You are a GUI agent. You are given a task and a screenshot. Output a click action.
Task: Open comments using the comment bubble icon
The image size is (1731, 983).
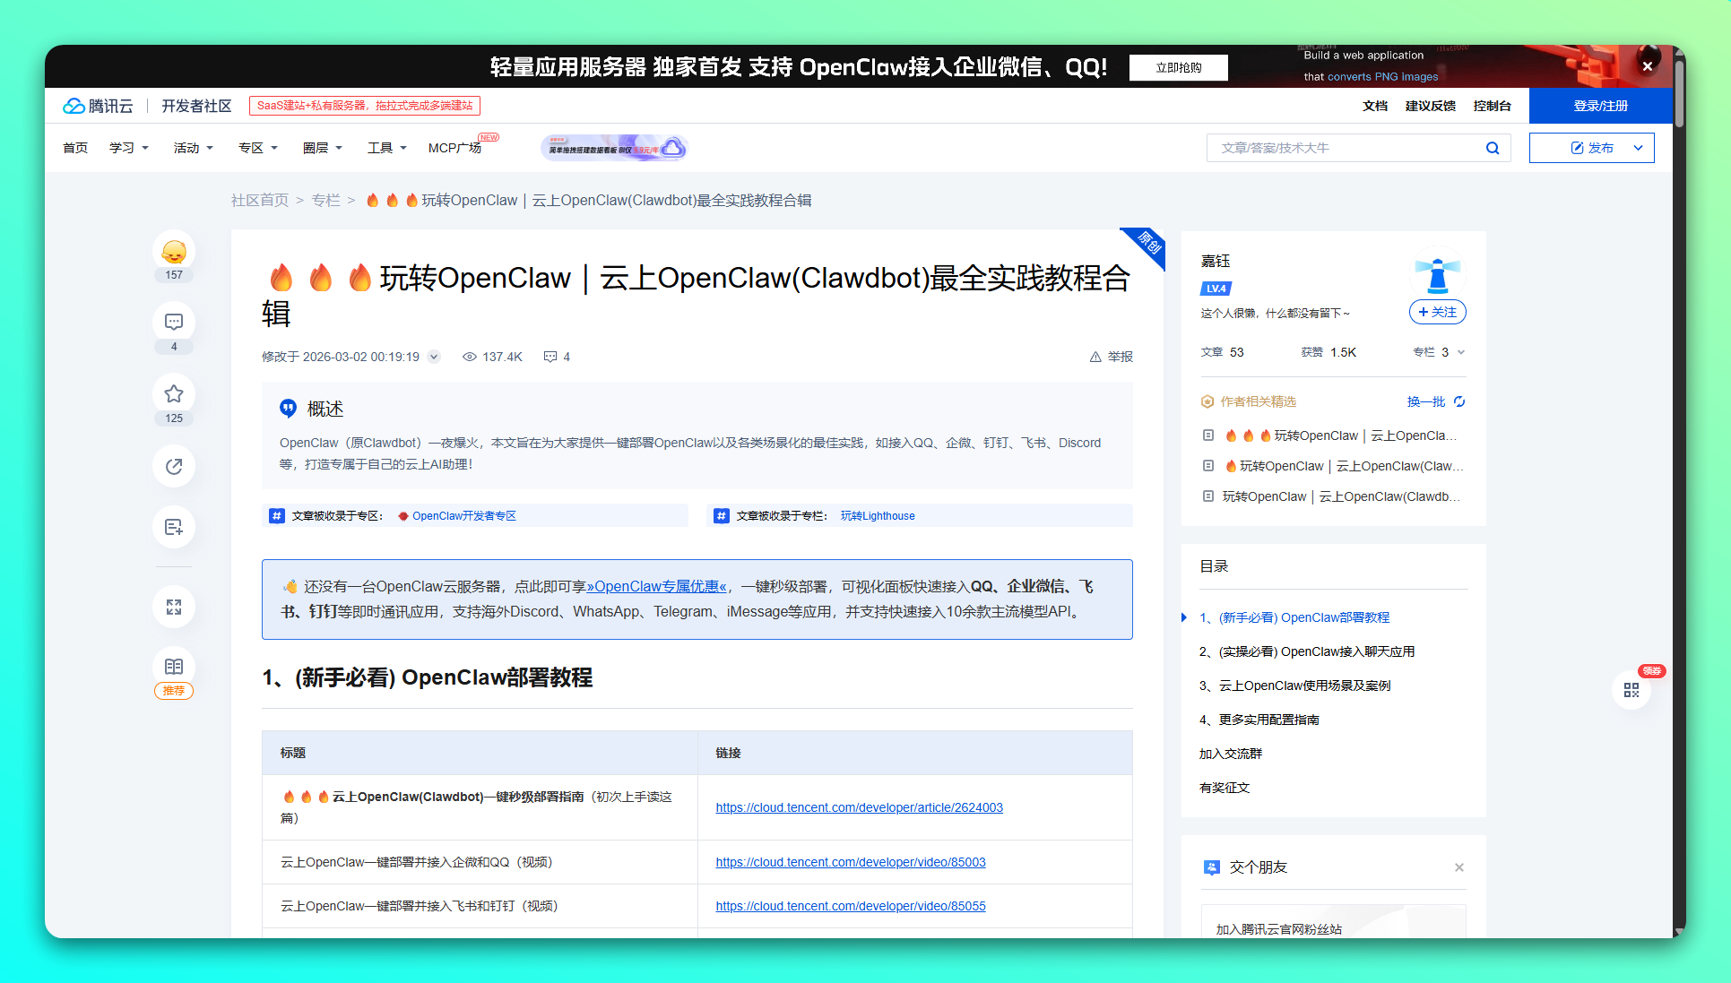pyautogui.click(x=173, y=322)
